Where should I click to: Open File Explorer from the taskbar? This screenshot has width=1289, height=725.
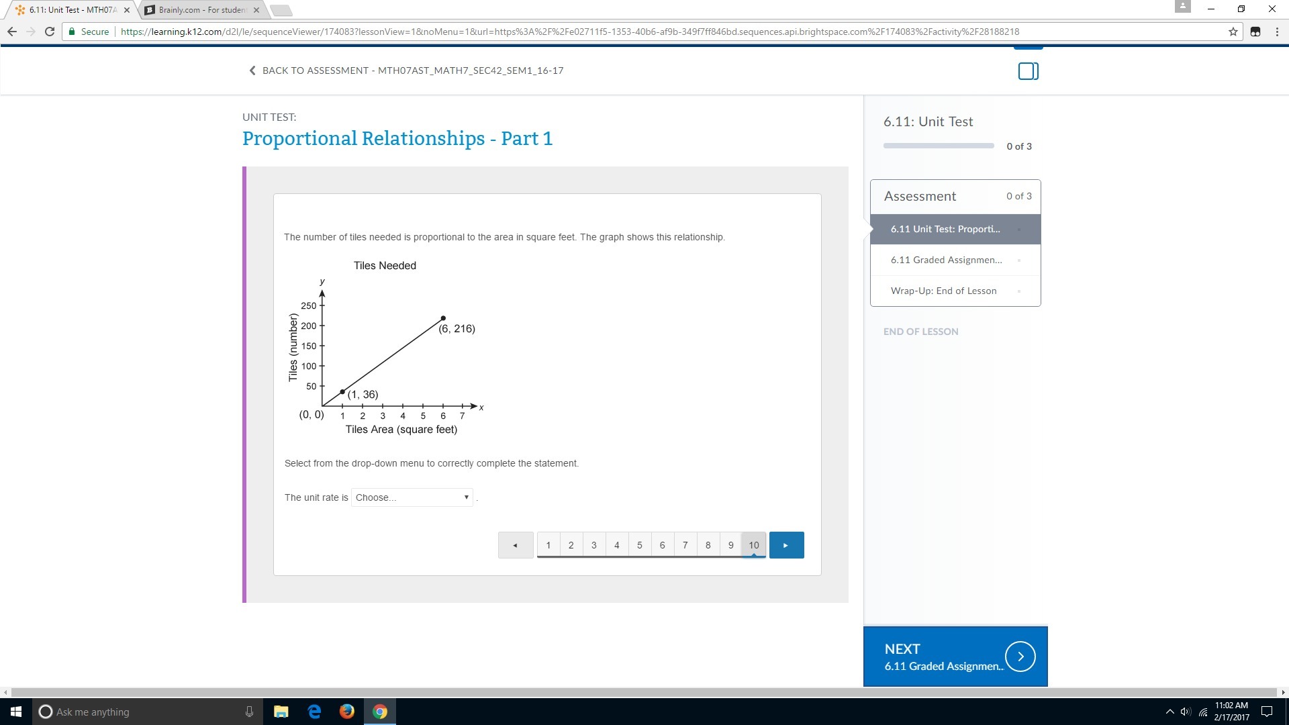tap(281, 712)
